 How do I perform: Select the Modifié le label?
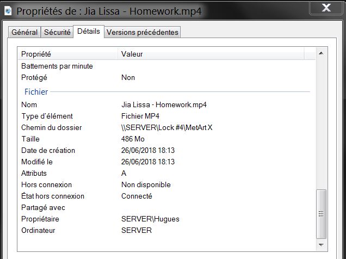point(37,162)
